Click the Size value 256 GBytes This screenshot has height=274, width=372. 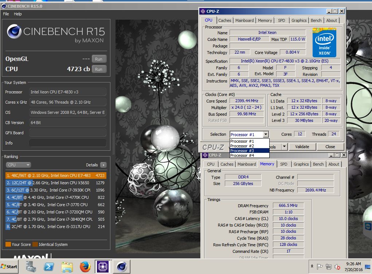pyautogui.click(x=243, y=184)
